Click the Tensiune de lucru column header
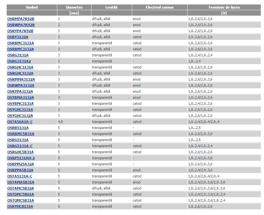 (x=224, y=7)
